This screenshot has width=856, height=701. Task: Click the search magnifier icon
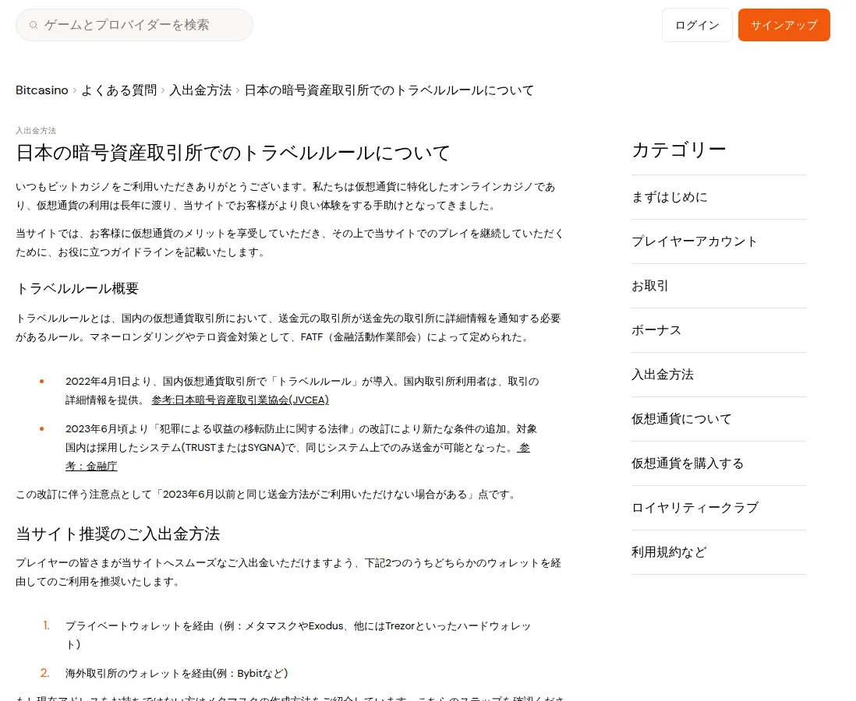34,25
